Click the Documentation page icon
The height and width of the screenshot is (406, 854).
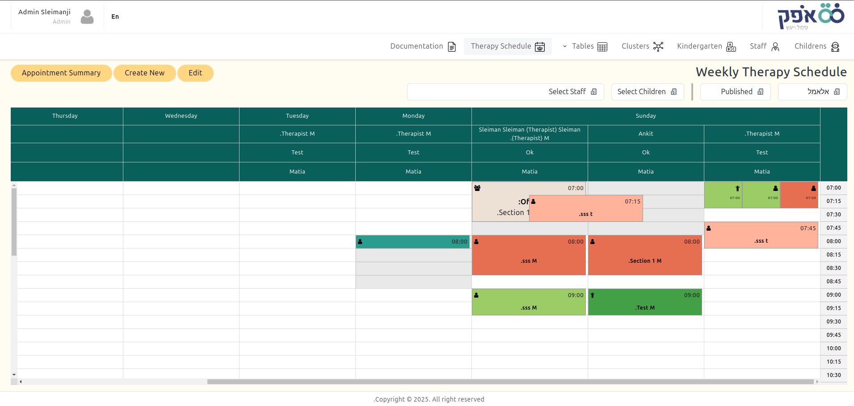(x=452, y=46)
